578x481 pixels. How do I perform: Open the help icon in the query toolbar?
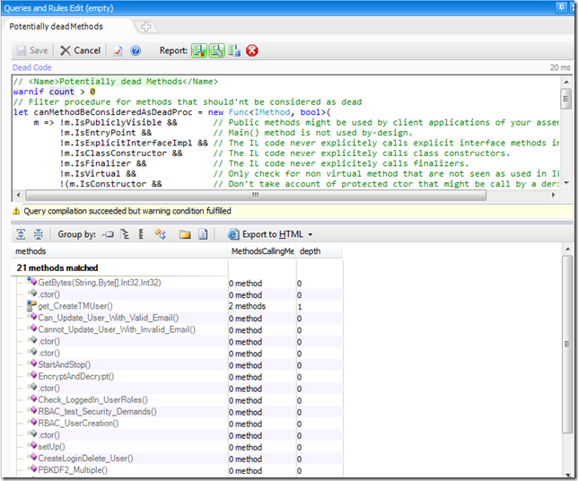(136, 51)
